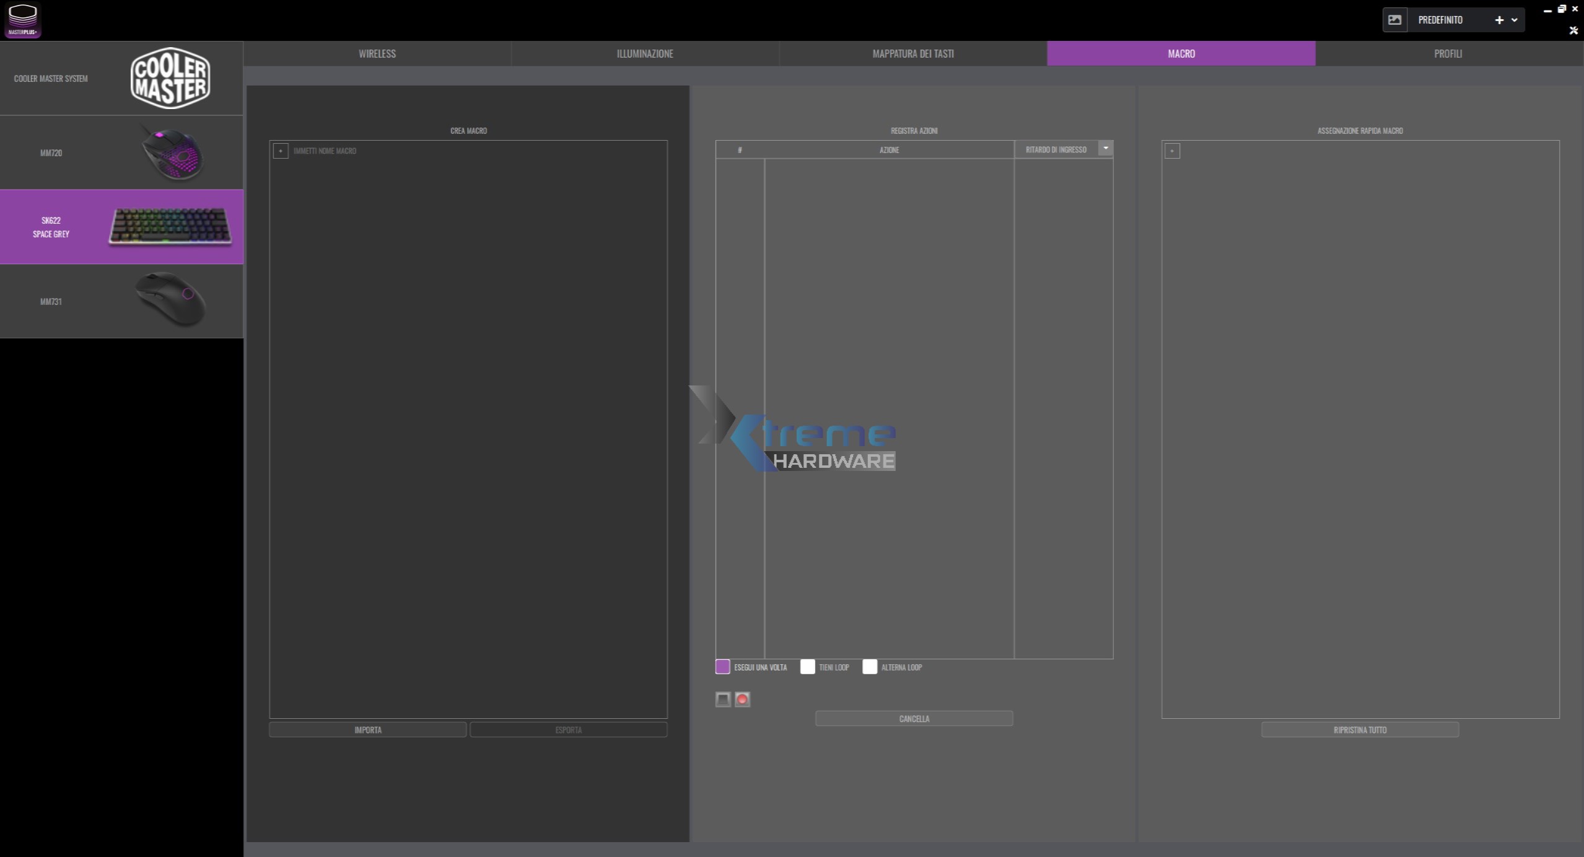Add a new macro in Crea Macro
Image resolution: width=1584 pixels, height=857 pixels.
pyautogui.click(x=281, y=151)
